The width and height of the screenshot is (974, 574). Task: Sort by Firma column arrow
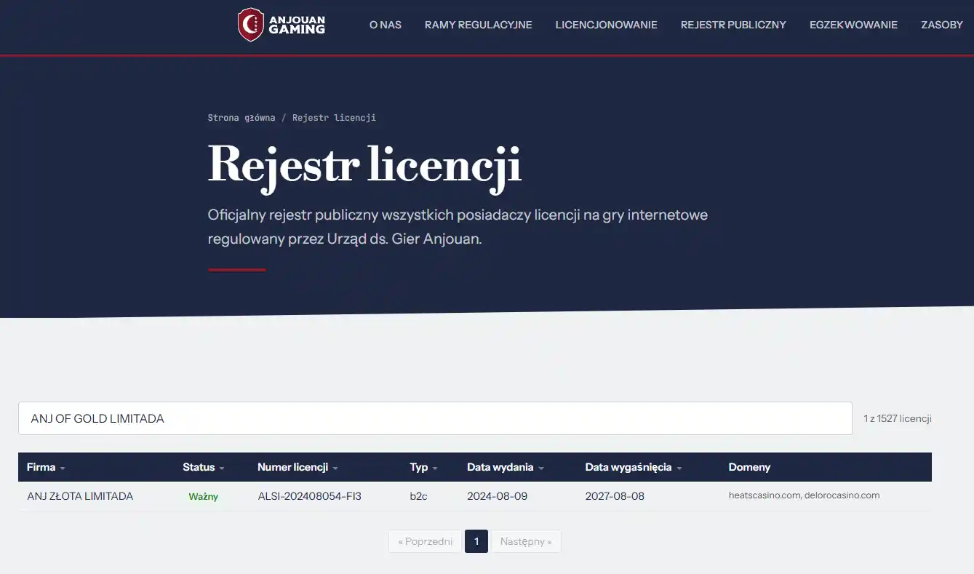[x=63, y=468]
